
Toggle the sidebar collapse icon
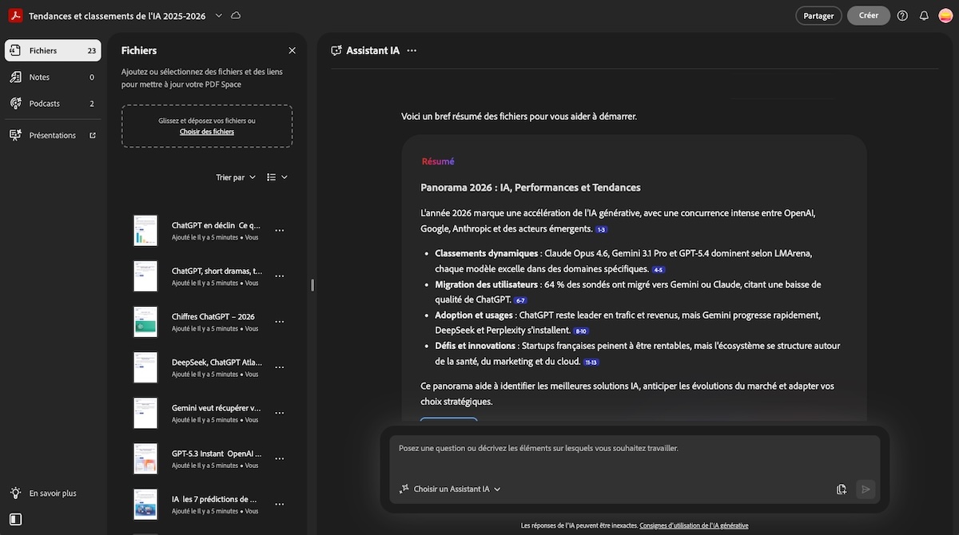pos(15,520)
